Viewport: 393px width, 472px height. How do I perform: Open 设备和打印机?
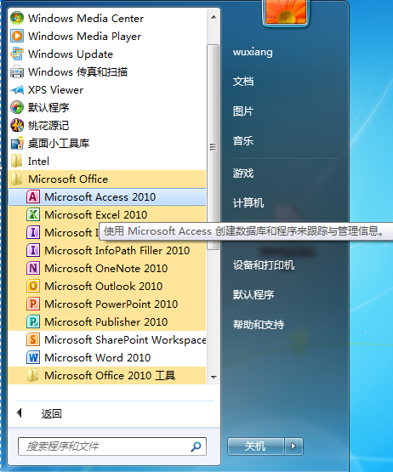(x=264, y=264)
